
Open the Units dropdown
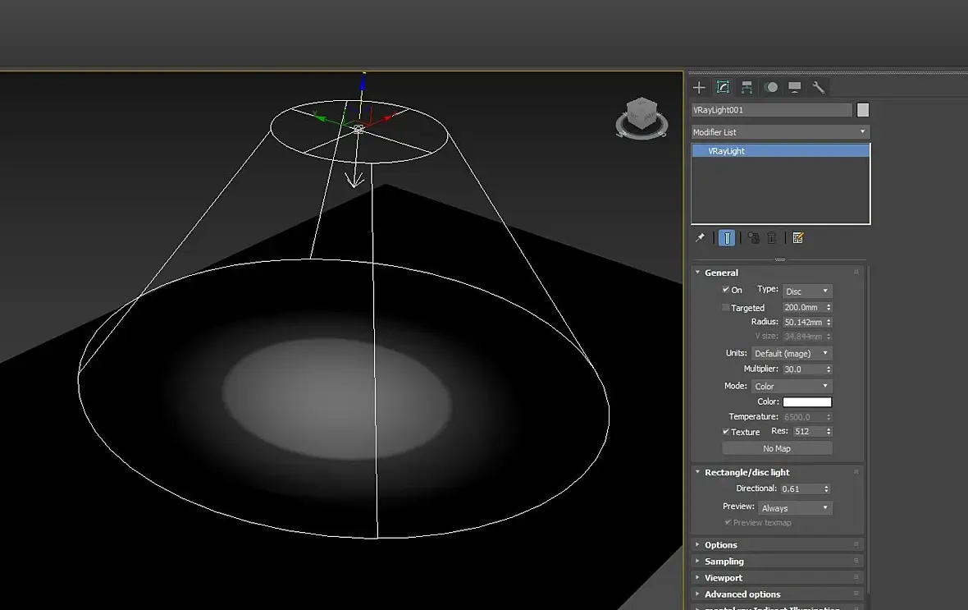click(791, 353)
